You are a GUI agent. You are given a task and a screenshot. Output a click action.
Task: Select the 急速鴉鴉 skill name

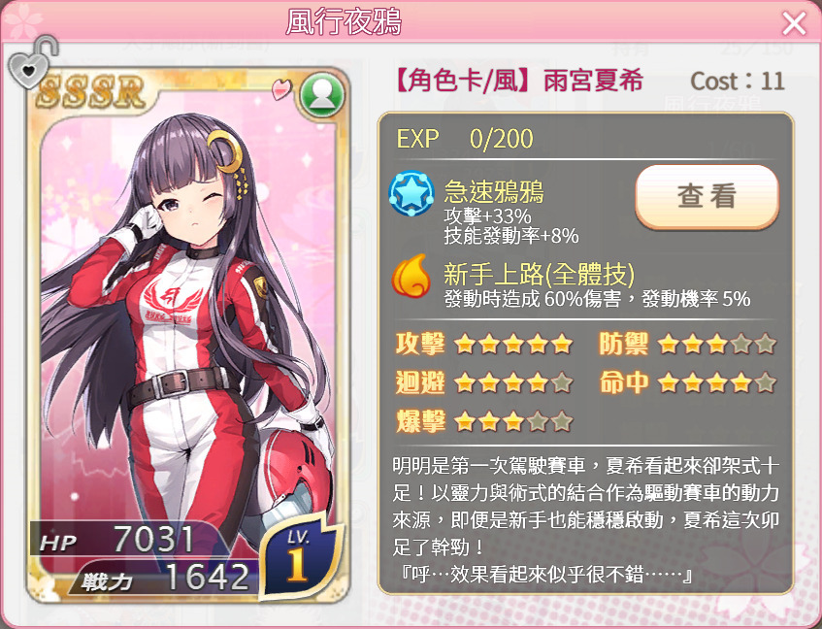tap(493, 191)
